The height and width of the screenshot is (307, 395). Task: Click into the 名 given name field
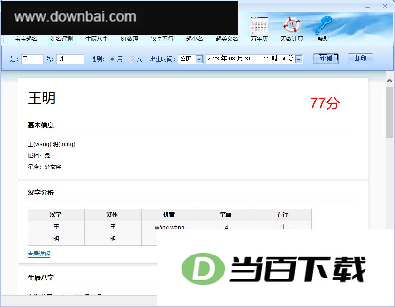pyautogui.click(x=70, y=59)
